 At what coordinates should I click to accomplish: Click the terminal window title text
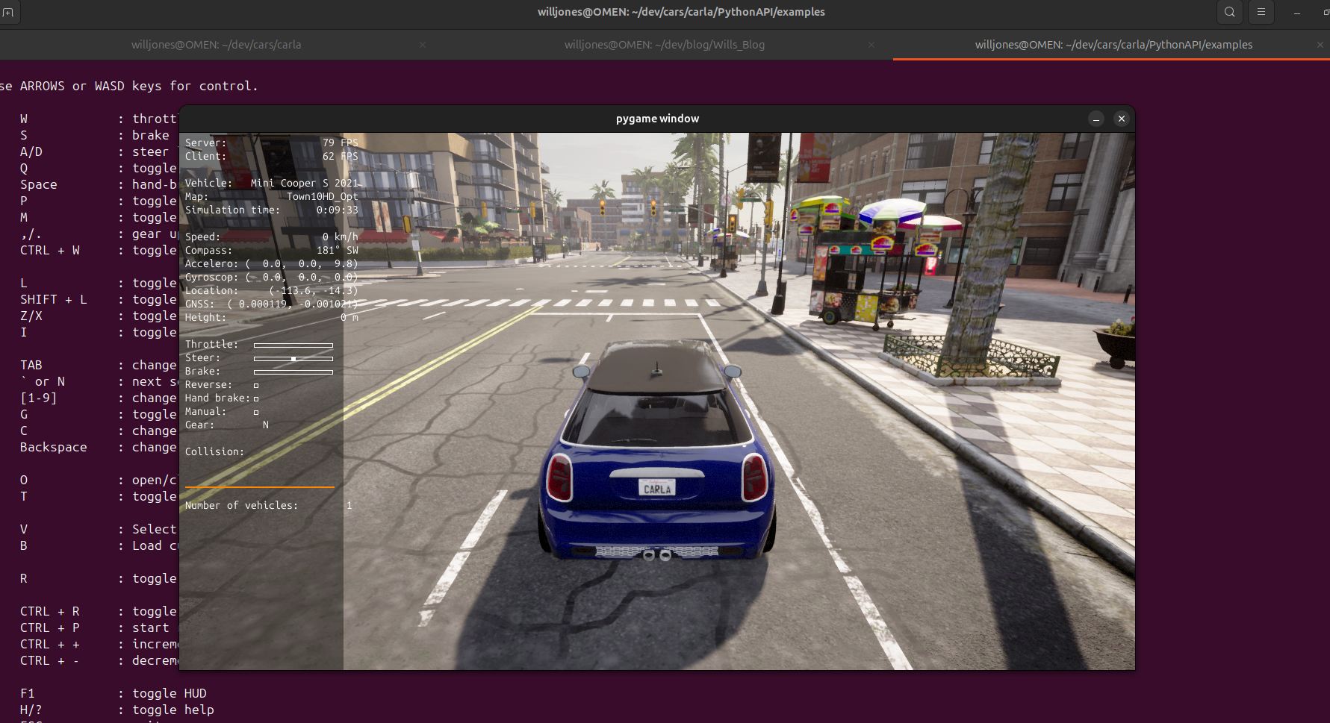tap(681, 12)
